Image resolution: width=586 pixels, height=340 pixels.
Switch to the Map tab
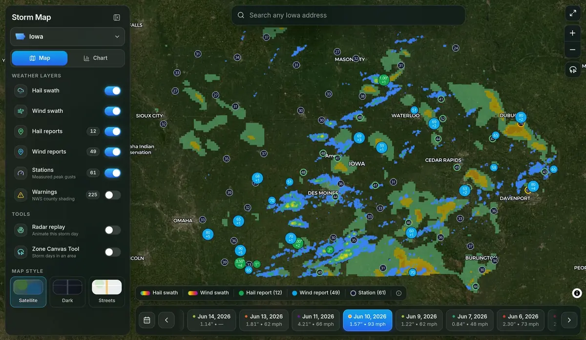point(40,58)
